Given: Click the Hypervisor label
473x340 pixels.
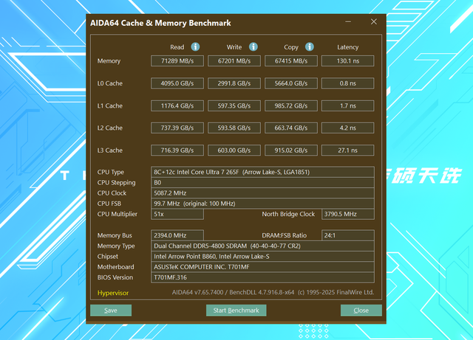Looking at the screenshot, I should tap(113, 293).
